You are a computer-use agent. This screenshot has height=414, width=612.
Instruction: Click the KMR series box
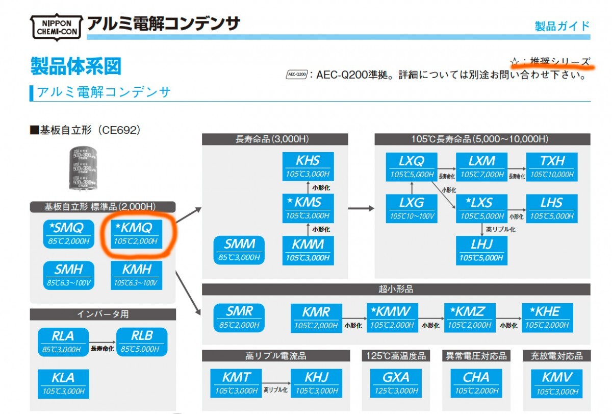point(316,318)
